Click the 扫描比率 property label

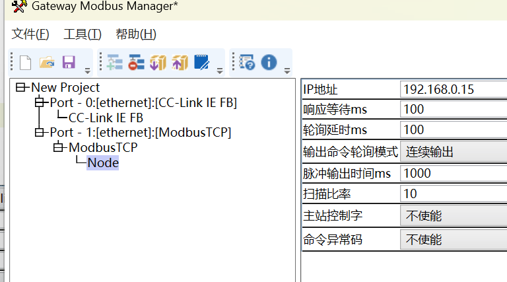[x=327, y=194]
